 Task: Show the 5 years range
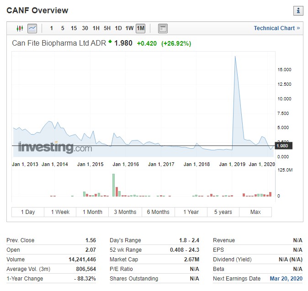tap(223, 212)
